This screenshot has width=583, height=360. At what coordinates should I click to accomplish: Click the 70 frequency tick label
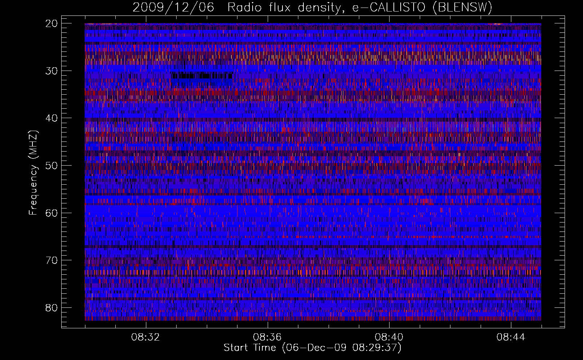click(x=52, y=260)
